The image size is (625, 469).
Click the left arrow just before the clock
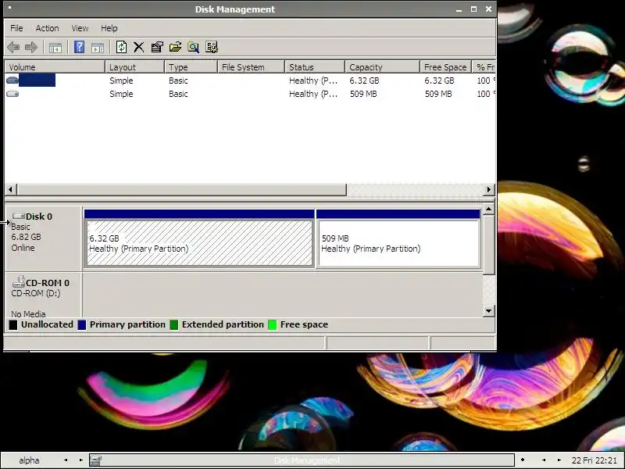coord(544,460)
